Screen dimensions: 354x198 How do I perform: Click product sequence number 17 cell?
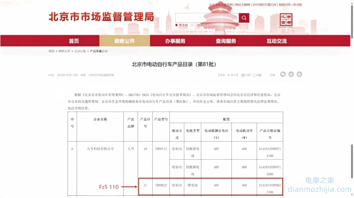145,185
